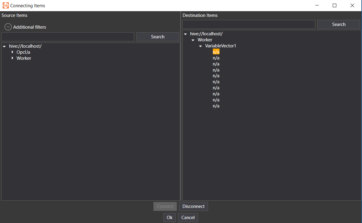
Task: Click the Destination Items Search button
Action: 338,24
